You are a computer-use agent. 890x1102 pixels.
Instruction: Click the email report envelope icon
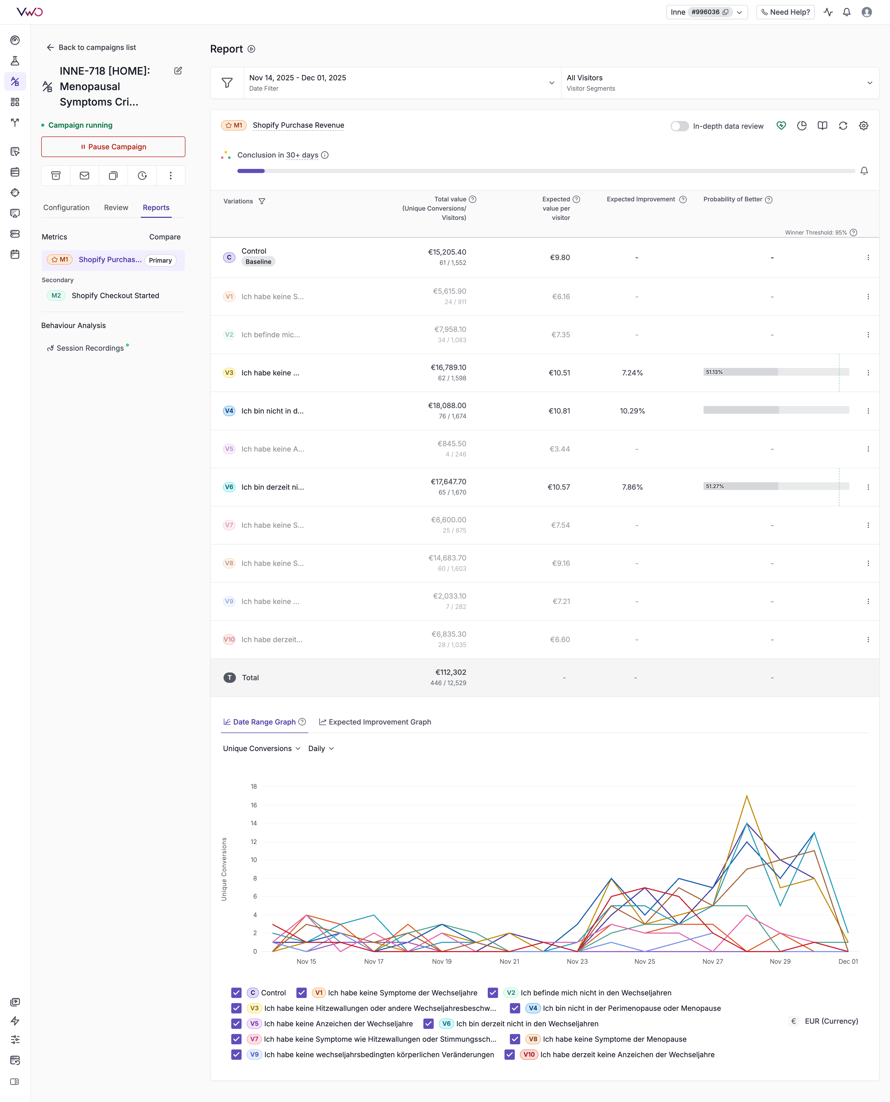point(84,176)
